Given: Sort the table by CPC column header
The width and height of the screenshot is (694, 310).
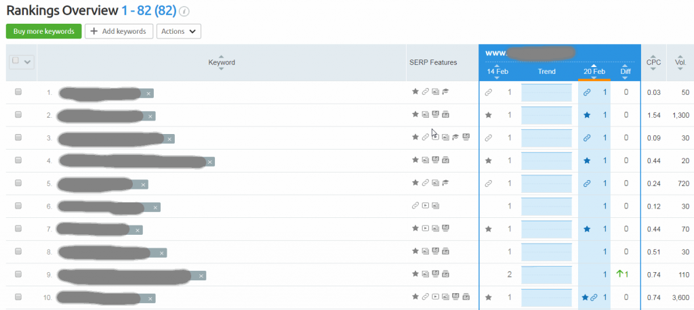Looking at the screenshot, I should coord(653,62).
